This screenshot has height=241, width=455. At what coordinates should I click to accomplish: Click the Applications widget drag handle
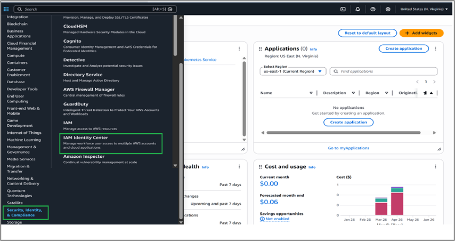261,49
